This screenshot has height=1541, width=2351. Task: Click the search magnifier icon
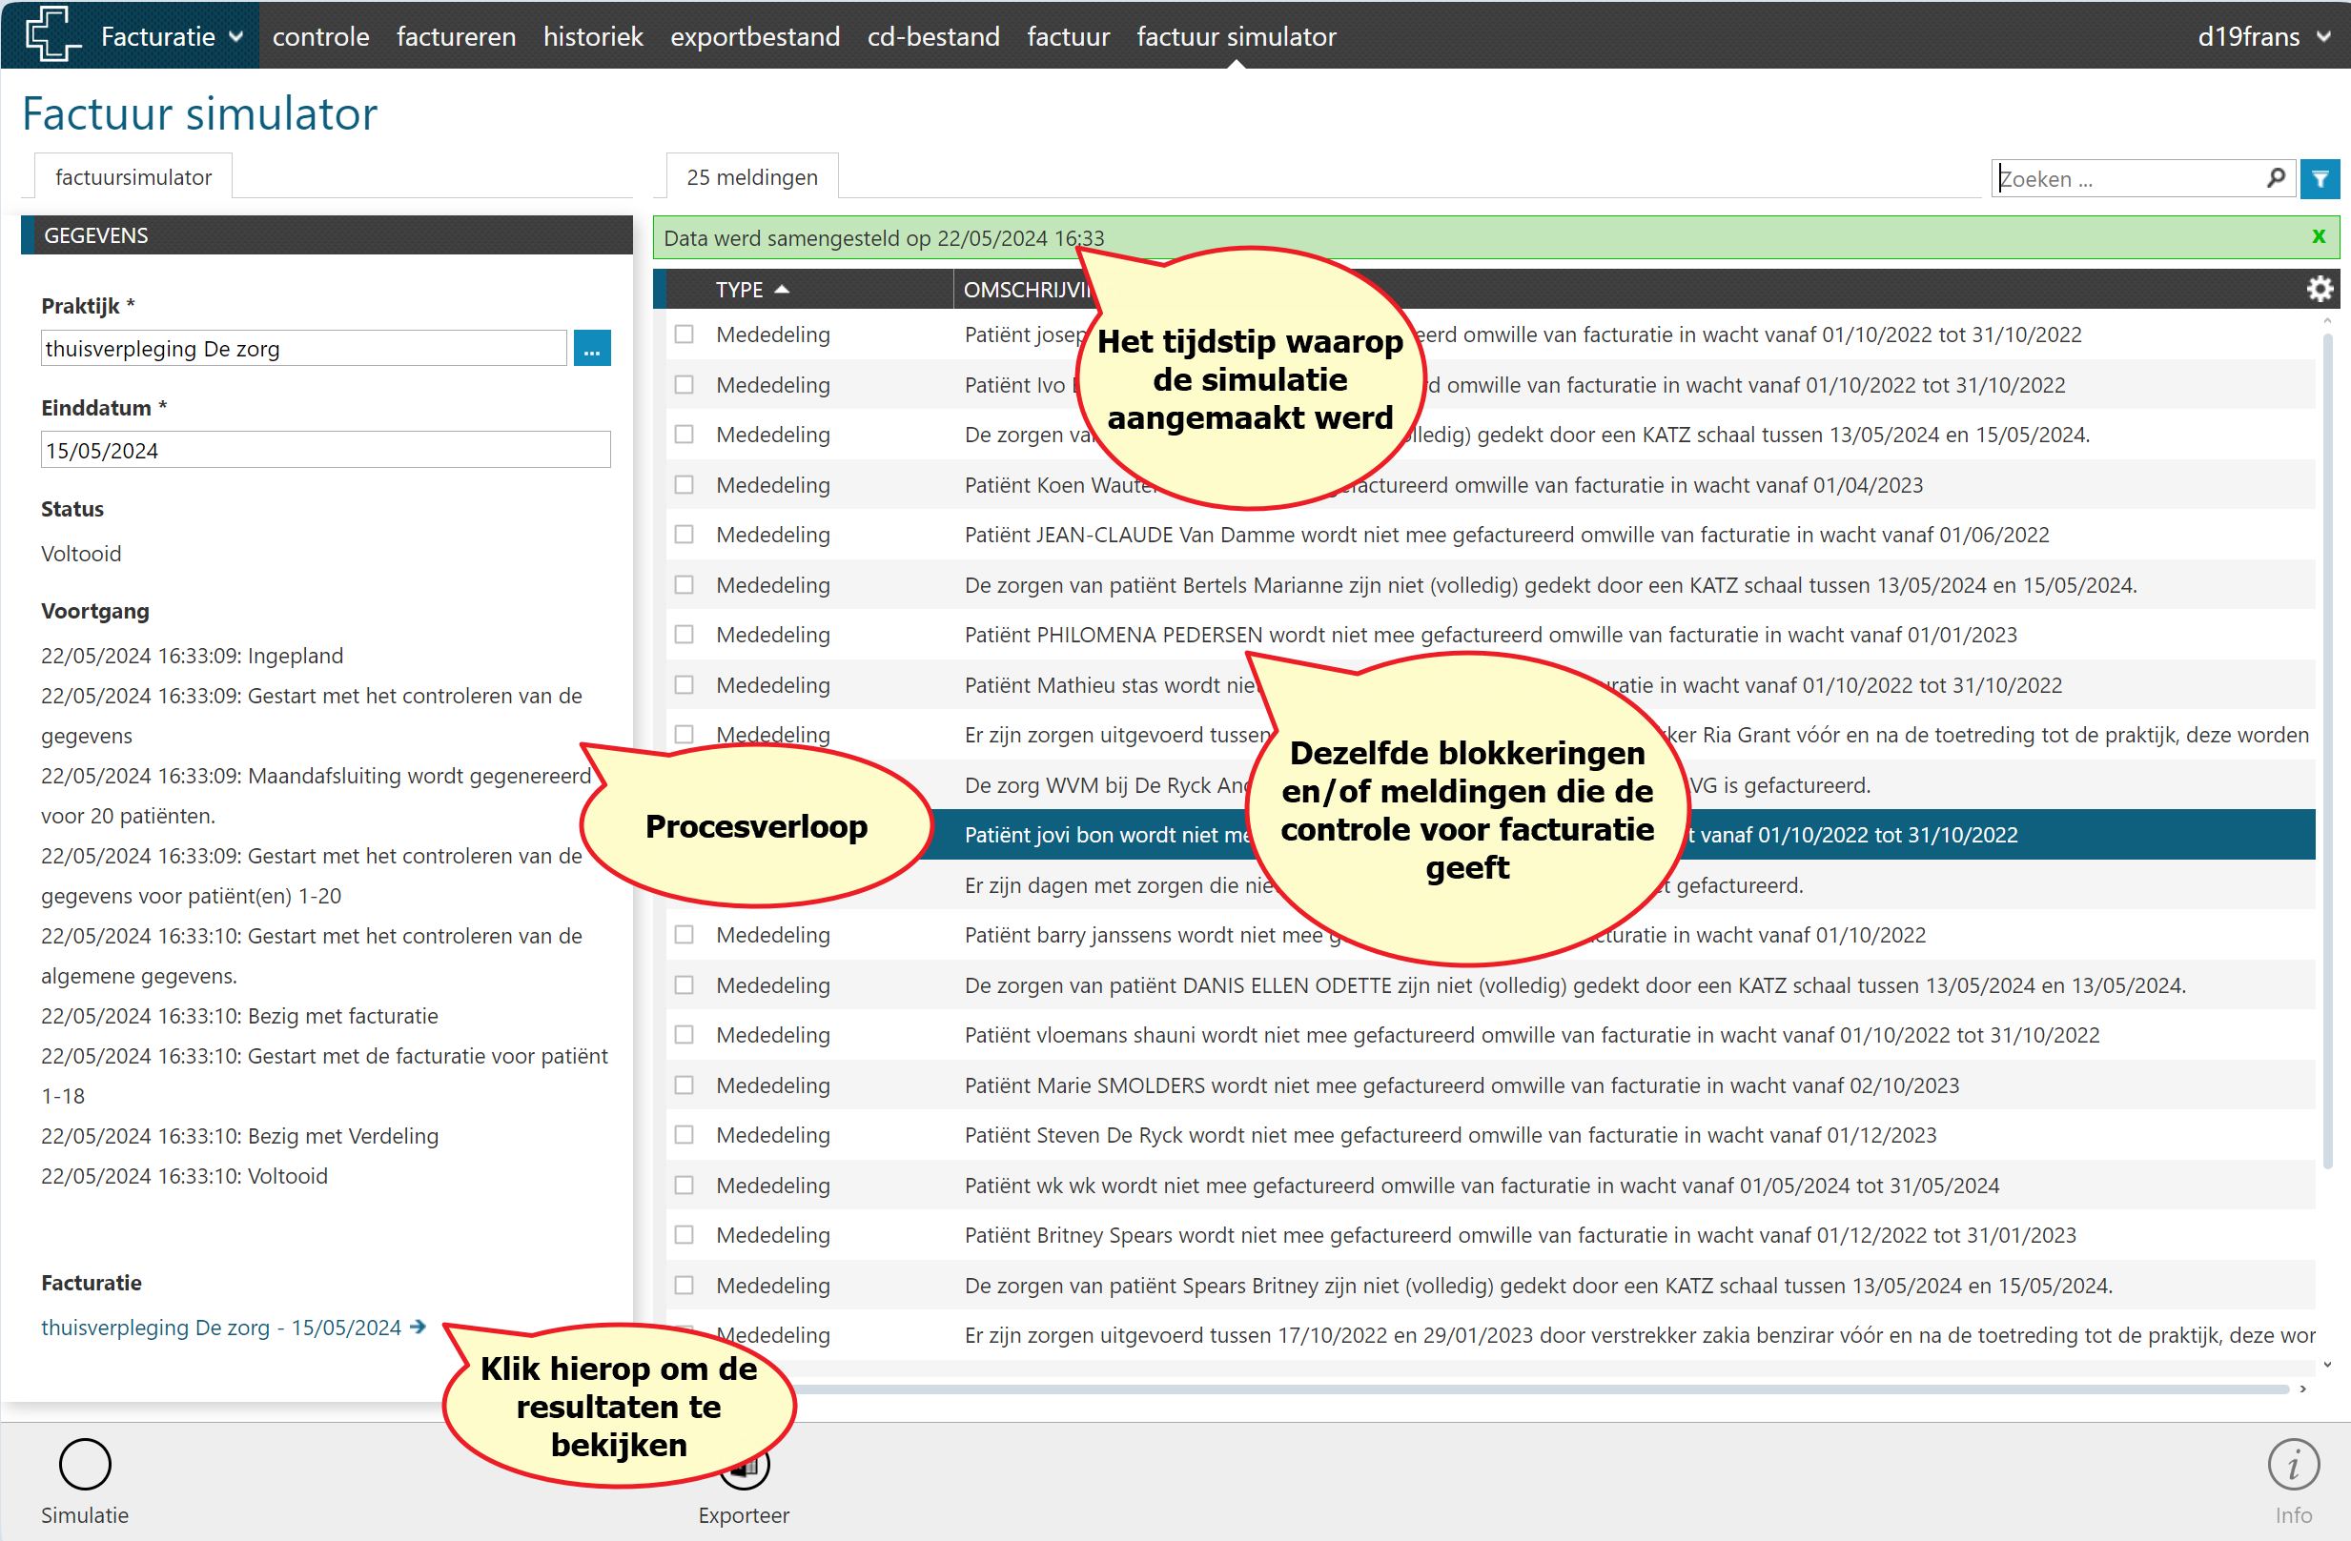pyautogui.click(x=2276, y=177)
